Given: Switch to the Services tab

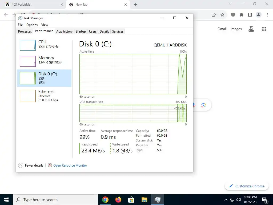Looking at the screenshot, I should click(x=118, y=31).
